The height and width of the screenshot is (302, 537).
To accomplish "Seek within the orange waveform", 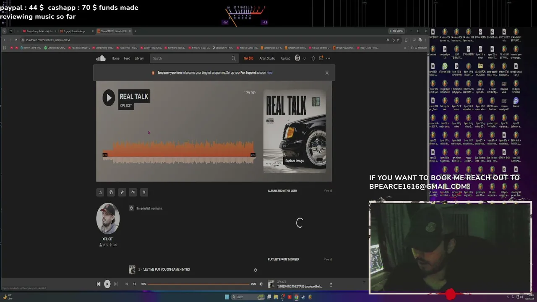I will coord(178,152).
